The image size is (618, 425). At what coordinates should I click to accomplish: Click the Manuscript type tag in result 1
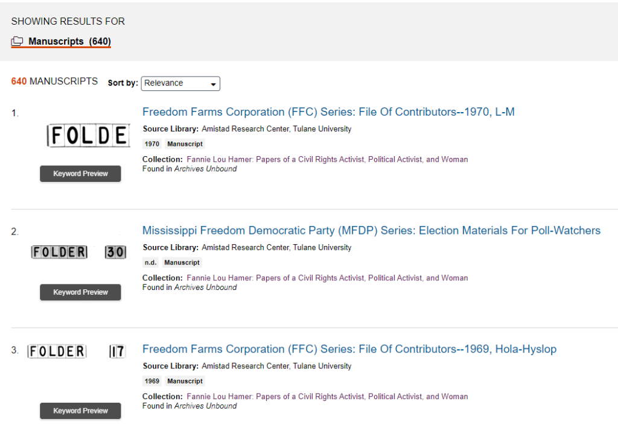(185, 144)
